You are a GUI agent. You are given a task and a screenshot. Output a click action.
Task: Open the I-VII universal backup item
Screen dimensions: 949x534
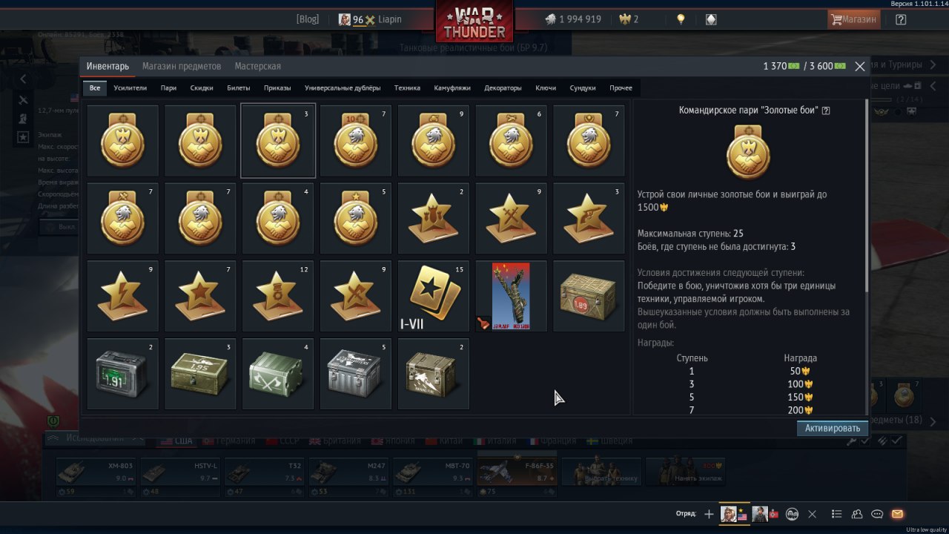point(434,296)
